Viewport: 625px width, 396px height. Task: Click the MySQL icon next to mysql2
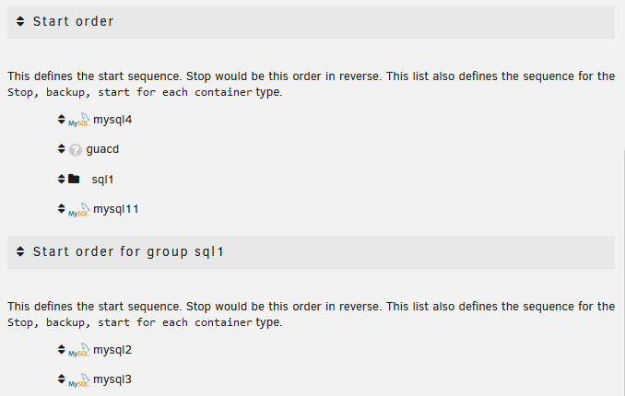click(79, 350)
